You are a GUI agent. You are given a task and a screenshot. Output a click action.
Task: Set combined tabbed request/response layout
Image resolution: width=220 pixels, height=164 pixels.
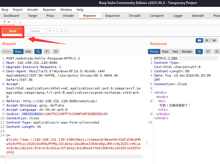point(214,40)
